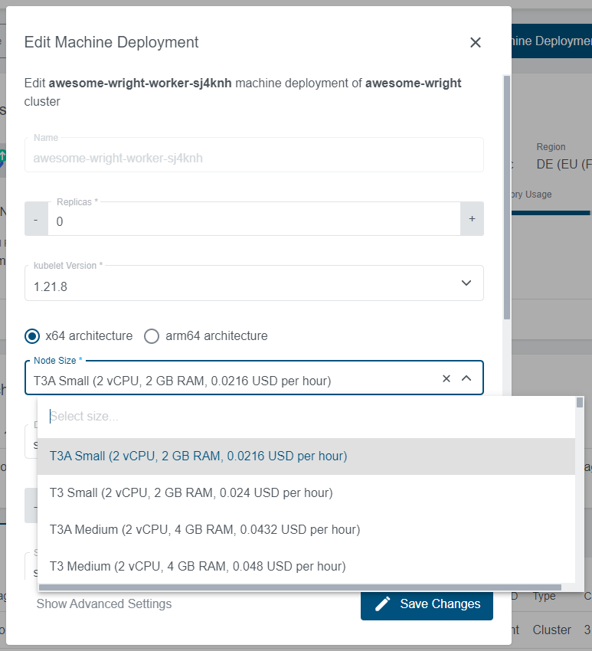Show Advanced Settings link
Screen dimensions: 592x651
(104, 604)
